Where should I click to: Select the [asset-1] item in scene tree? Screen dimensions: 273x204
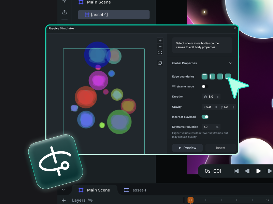coord(114,15)
